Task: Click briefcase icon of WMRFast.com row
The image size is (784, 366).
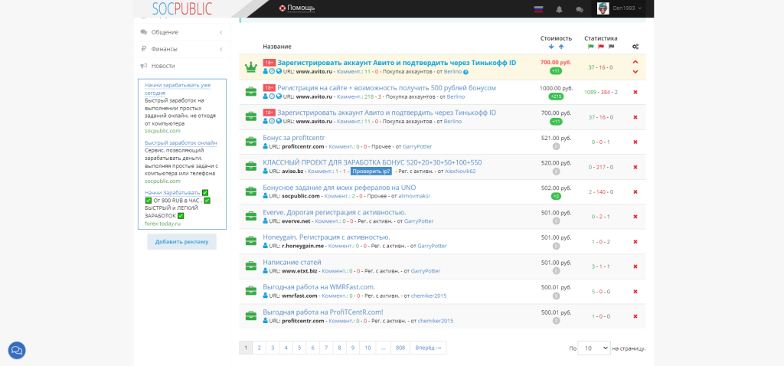Action: [x=250, y=291]
